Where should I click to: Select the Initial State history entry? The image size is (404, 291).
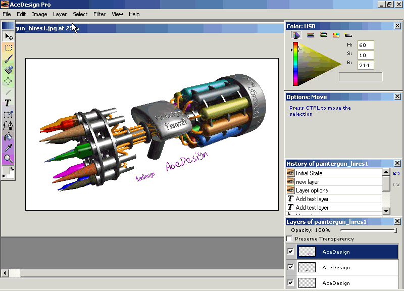click(334, 173)
